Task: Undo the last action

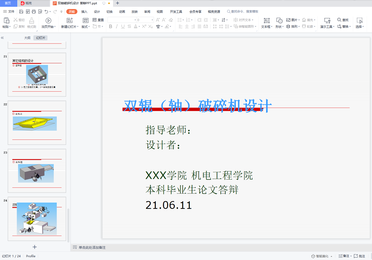Action: click(46, 12)
